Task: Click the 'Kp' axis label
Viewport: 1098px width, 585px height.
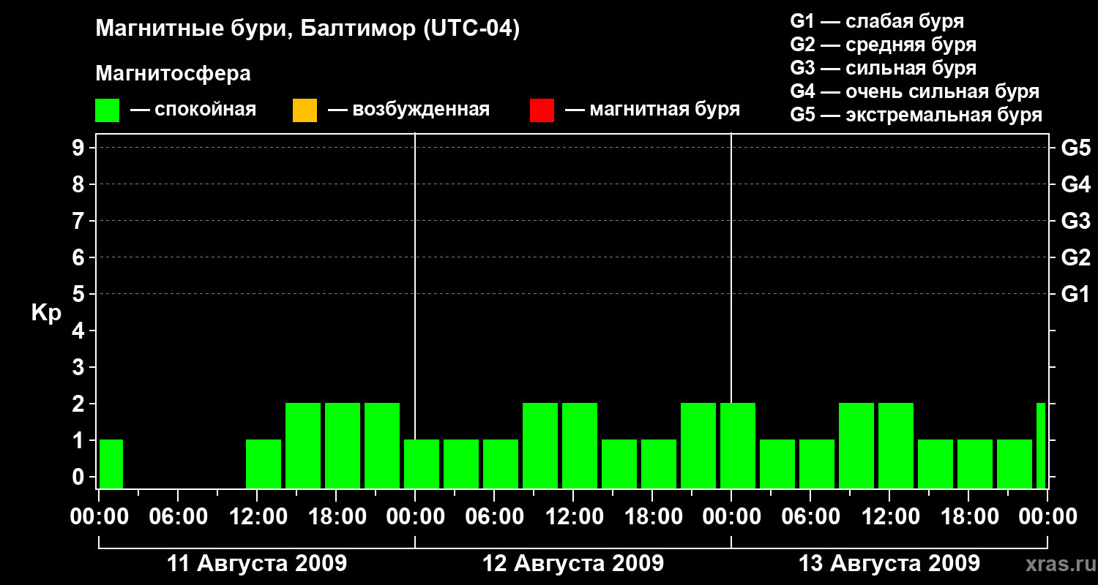Action: [x=46, y=312]
